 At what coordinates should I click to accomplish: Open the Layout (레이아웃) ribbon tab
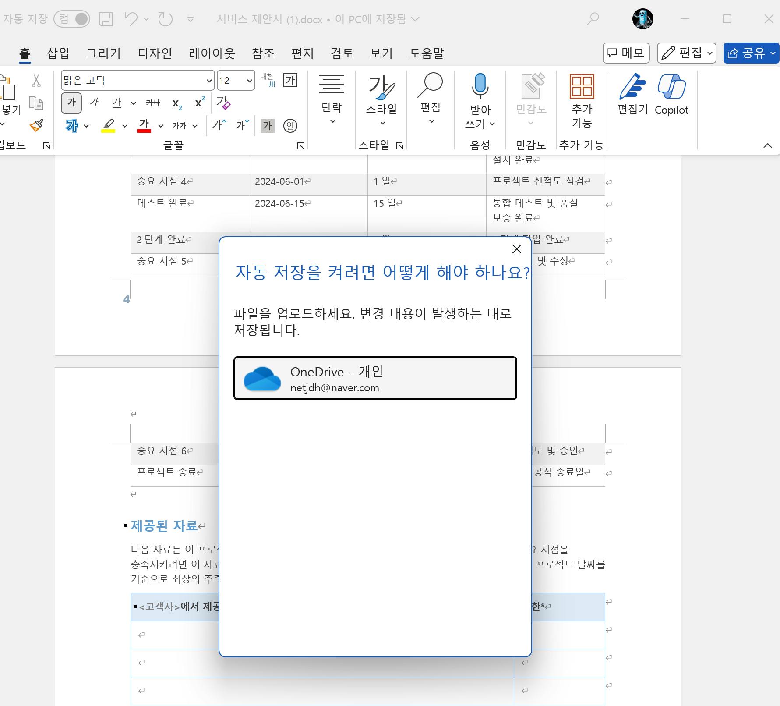coord(212,53)
